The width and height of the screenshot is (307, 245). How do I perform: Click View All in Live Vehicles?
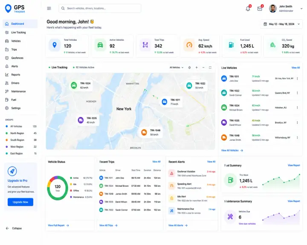click(x=295, y=68)
